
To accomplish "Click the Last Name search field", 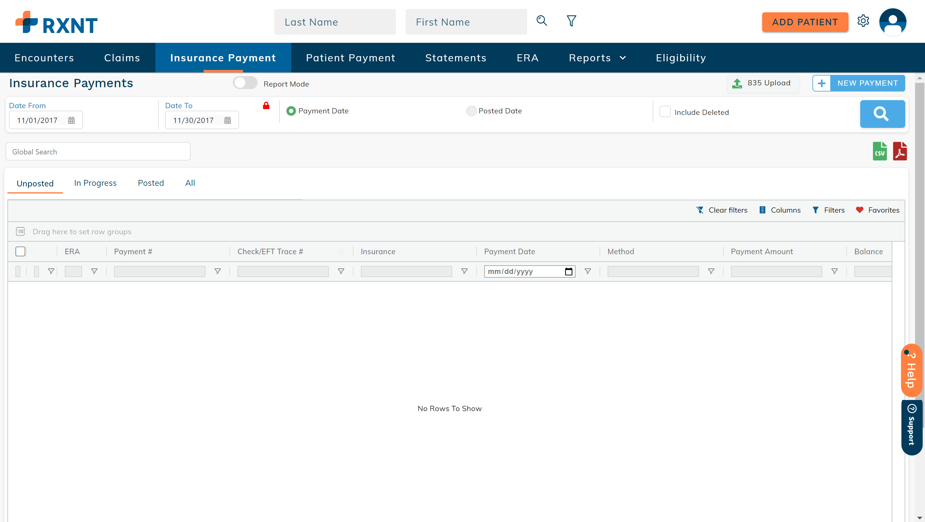I will pyautogui.click(x=335, y=22).
